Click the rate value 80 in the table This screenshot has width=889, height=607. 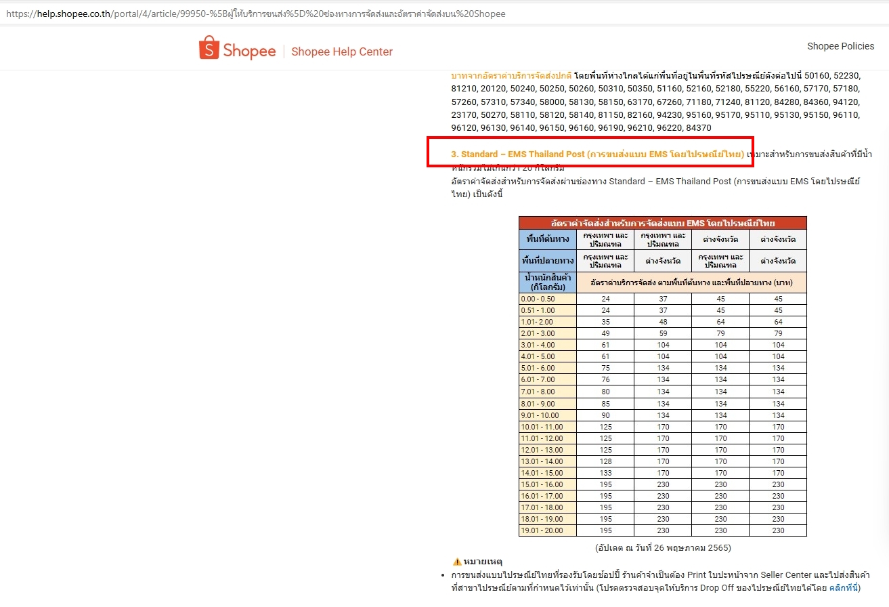click(x=605, y=392)
